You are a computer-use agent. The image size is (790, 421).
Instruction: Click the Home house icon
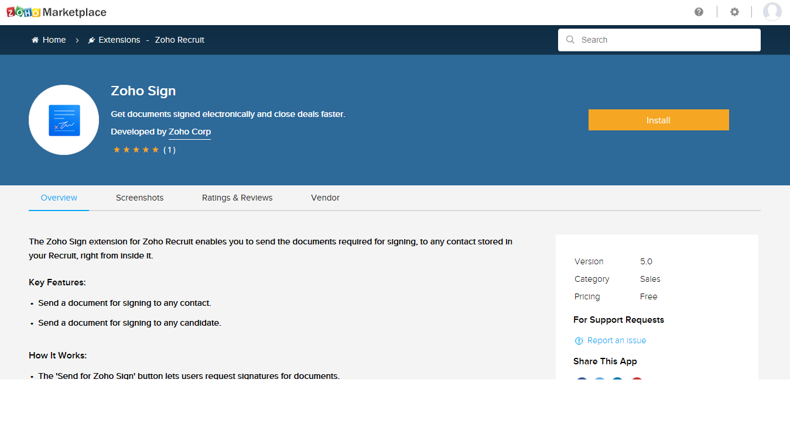point(35,40)
